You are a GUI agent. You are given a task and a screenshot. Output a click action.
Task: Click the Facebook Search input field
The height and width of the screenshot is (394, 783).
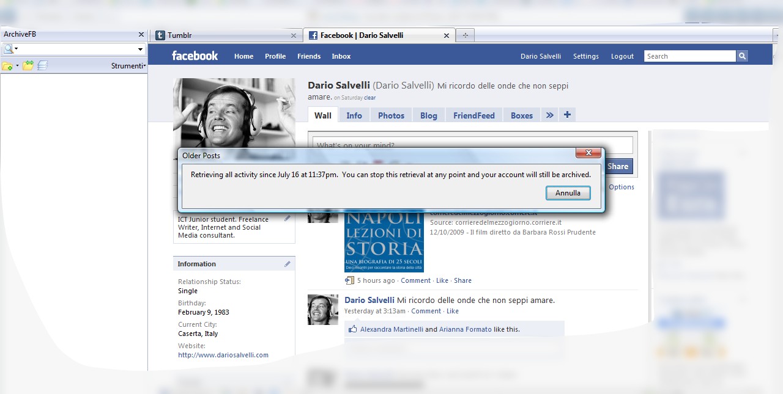[689, 56]
